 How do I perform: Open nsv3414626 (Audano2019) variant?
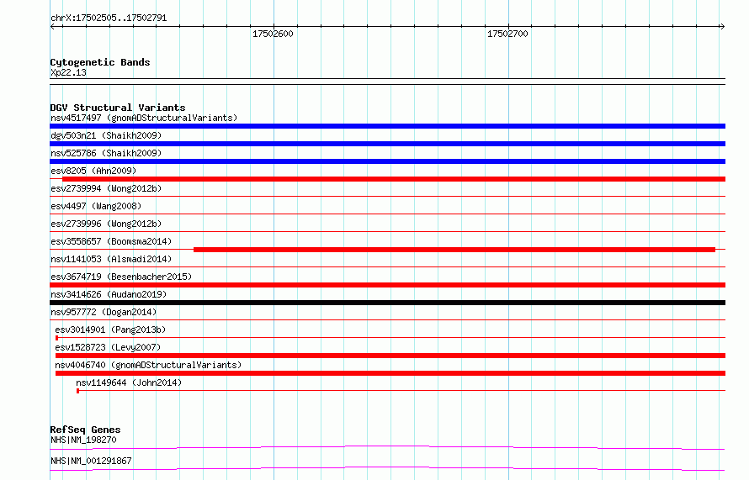pyautogui.click(x=109, y=294)
